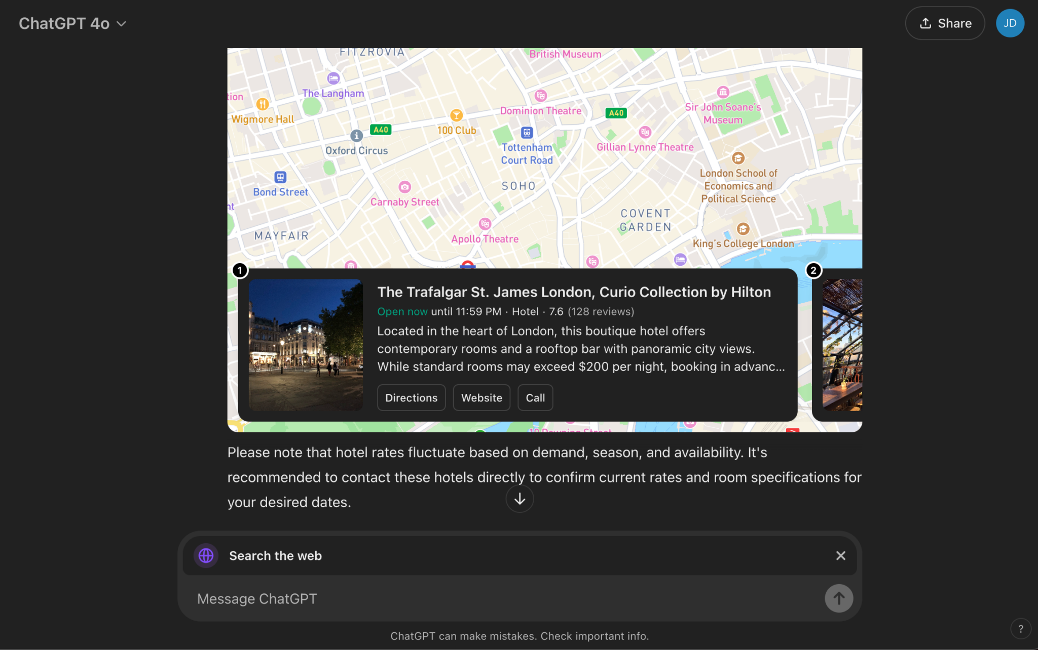
Task: Click the Apollo Theatre map pin
Action: pos(485,224)
